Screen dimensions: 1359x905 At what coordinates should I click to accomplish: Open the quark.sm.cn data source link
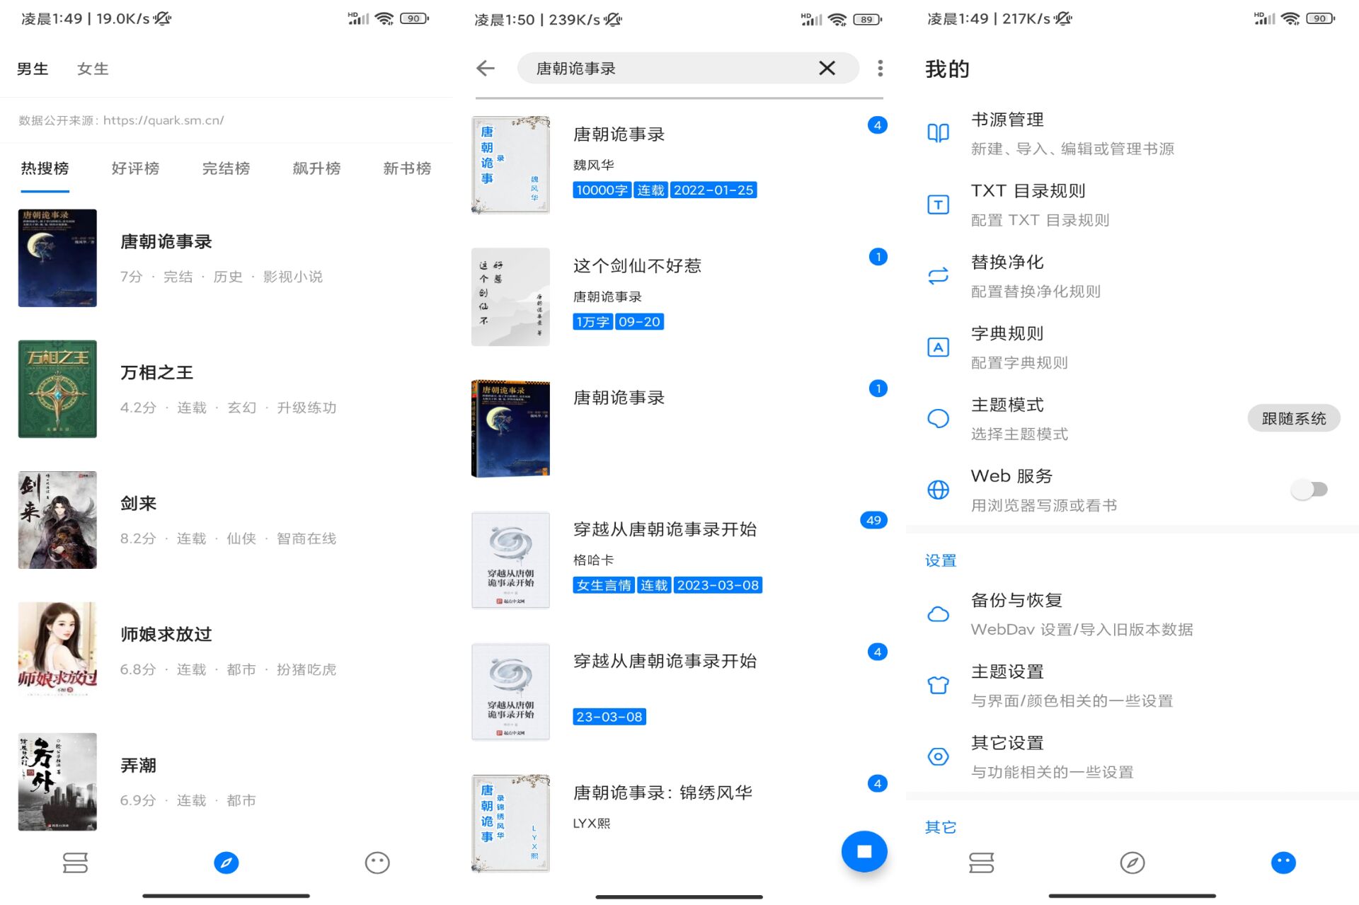click(x=163, y=120)
